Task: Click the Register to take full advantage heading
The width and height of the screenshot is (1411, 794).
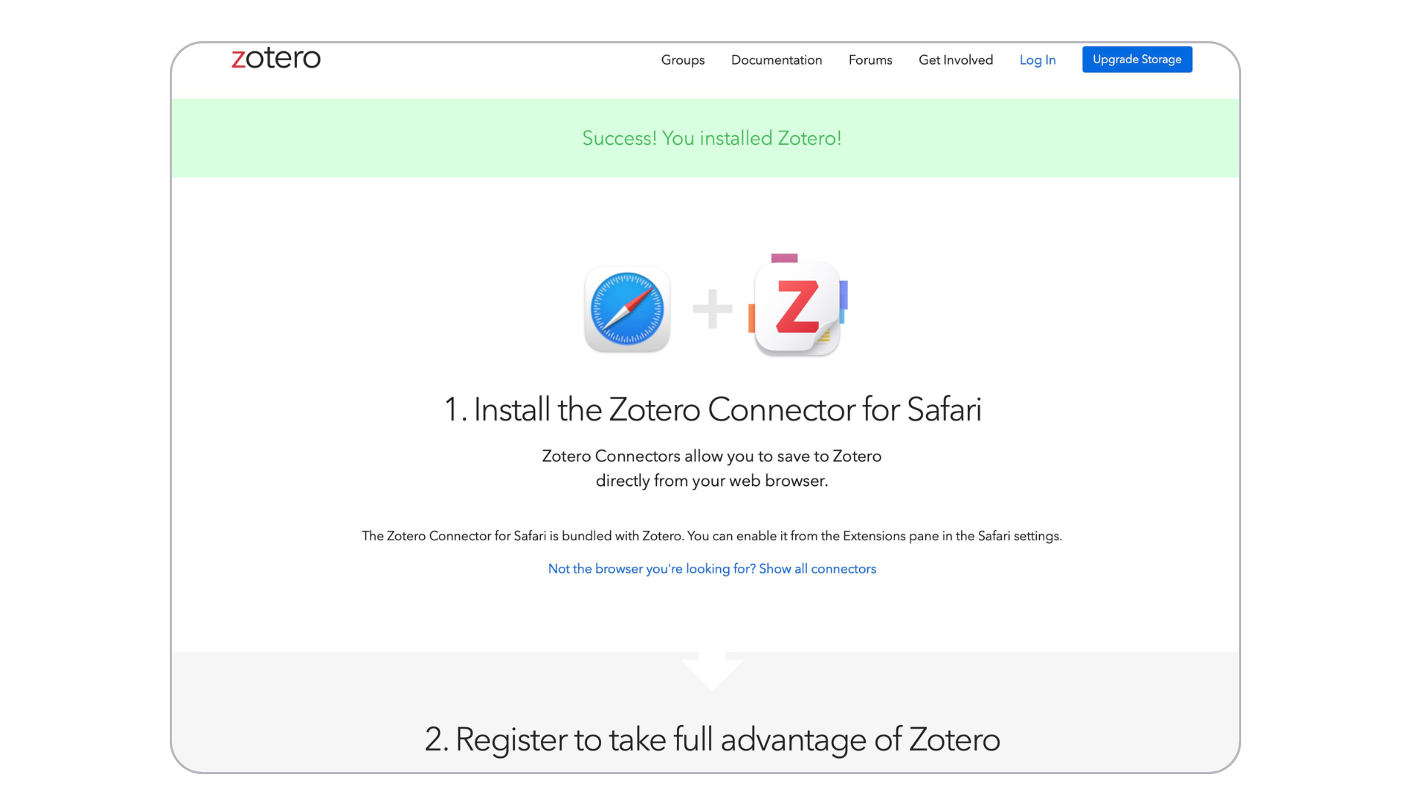Action: click(712, 739)
